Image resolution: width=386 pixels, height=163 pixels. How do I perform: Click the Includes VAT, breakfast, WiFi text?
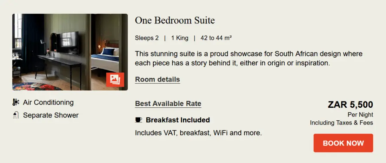(198, 133)
